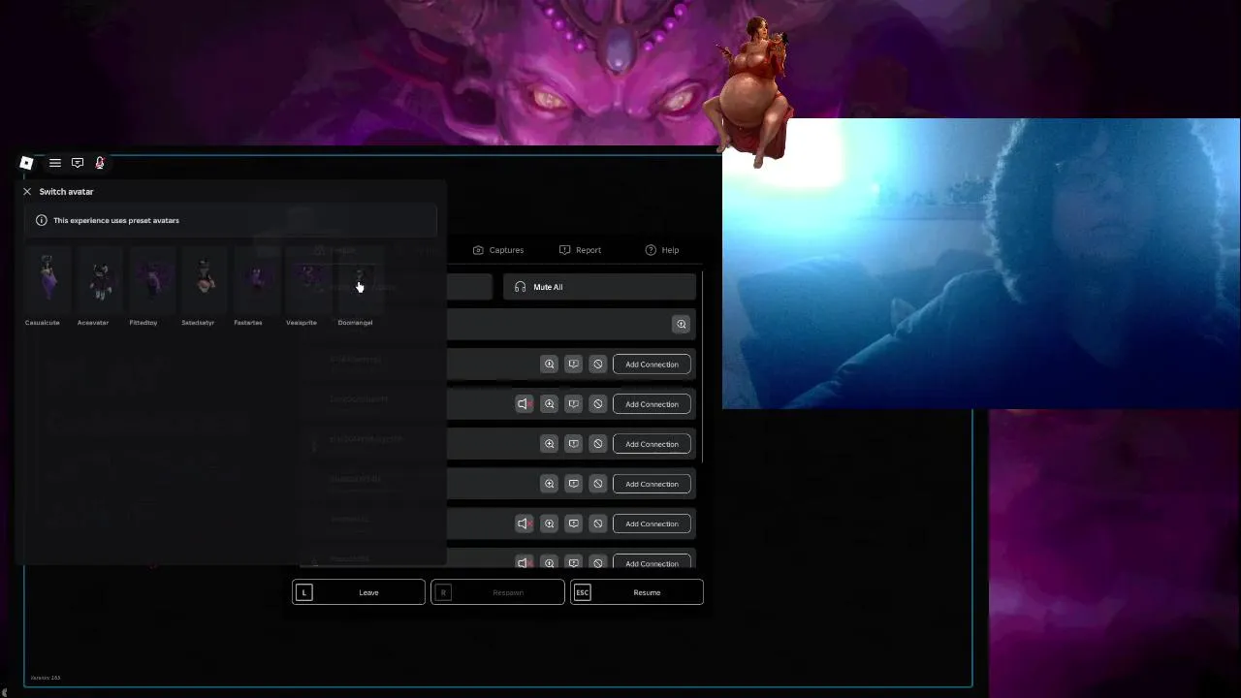Switch to the Captures tab
The image size is (1241, 698).
[498, 250]
